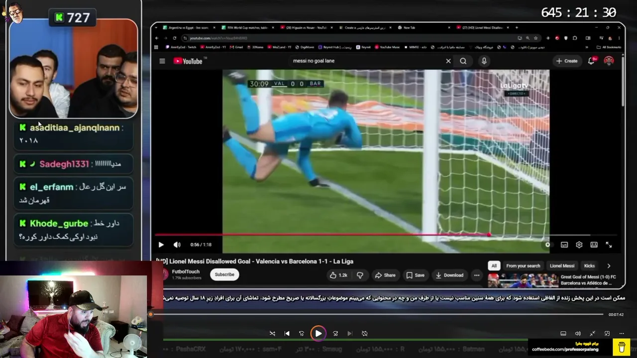637x358 pixels.
Task: Switch to Argentina vs Egypt browser tab
Action: click(189, 28)
